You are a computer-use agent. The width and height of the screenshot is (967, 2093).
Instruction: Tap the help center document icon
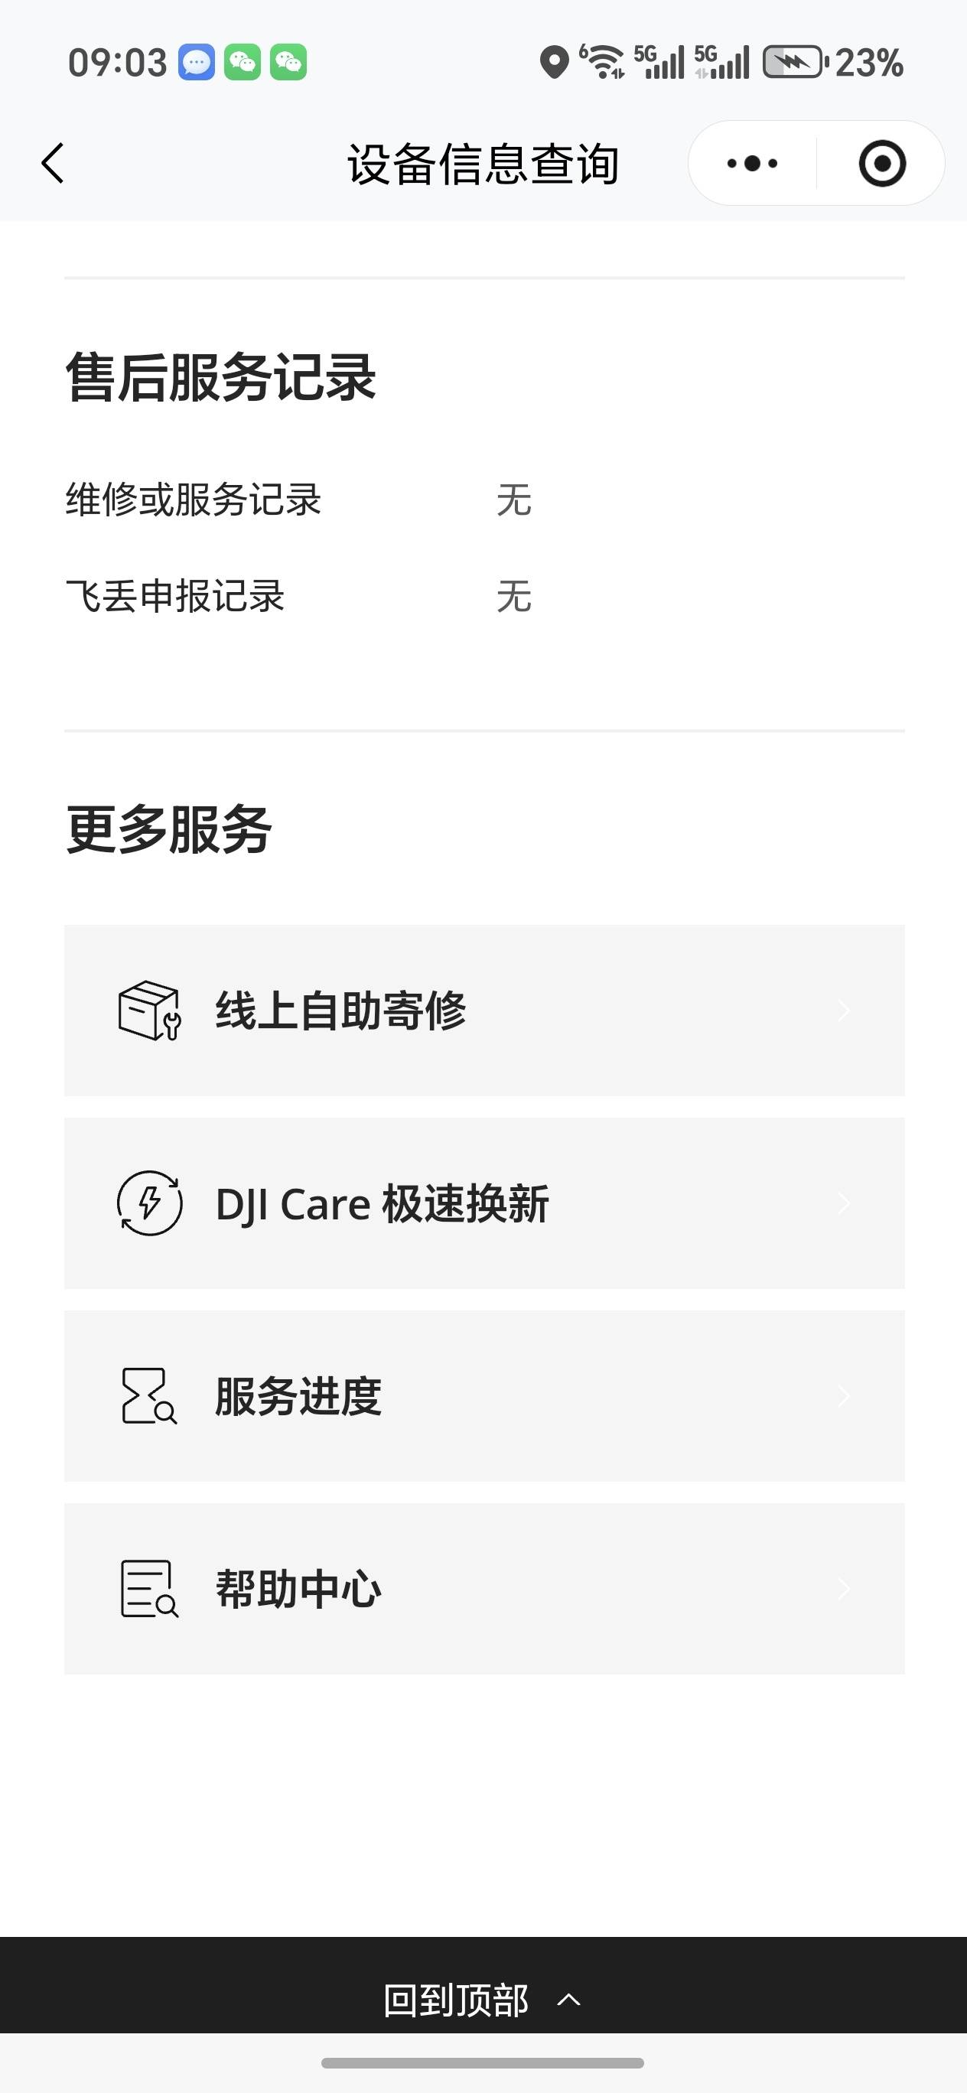click(149, 1588)
